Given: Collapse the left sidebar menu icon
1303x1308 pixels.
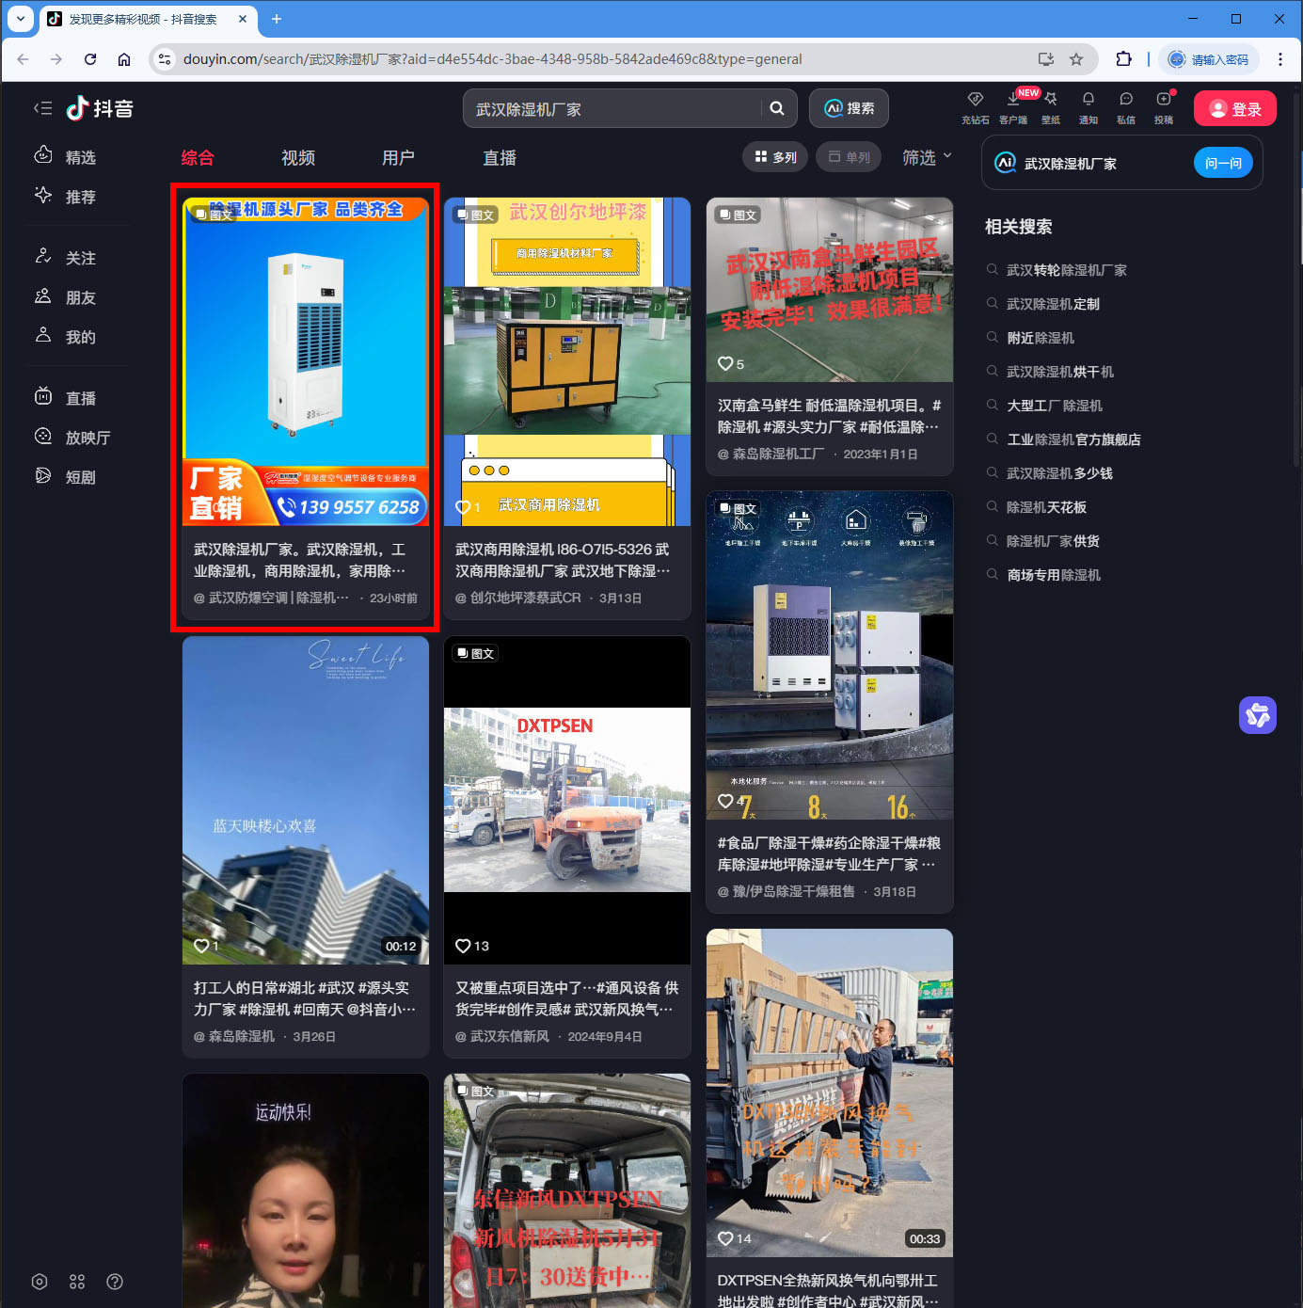Looking at the screenshot, I should 42,108.
